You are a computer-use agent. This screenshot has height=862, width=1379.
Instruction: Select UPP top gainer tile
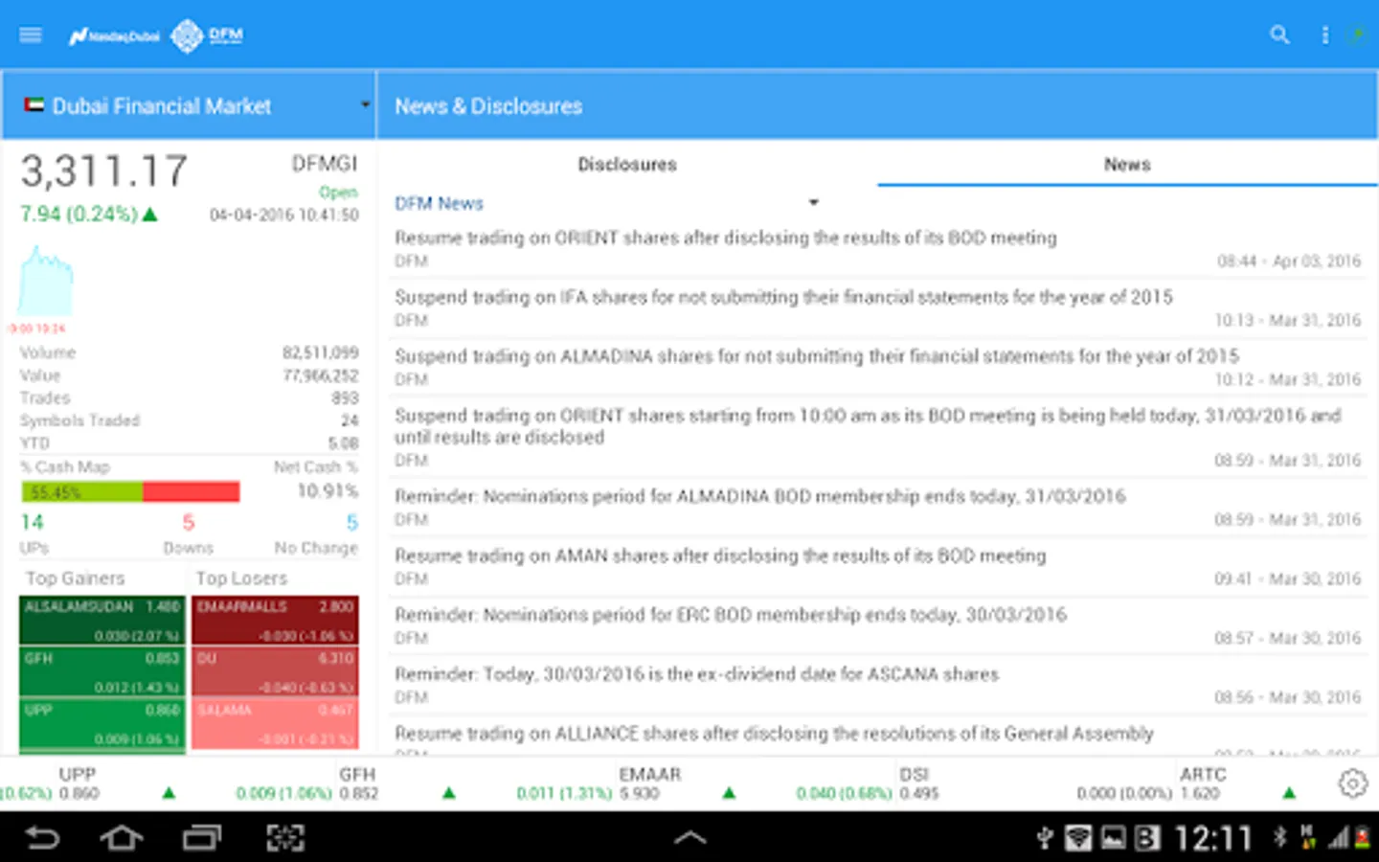pos(102,724)
